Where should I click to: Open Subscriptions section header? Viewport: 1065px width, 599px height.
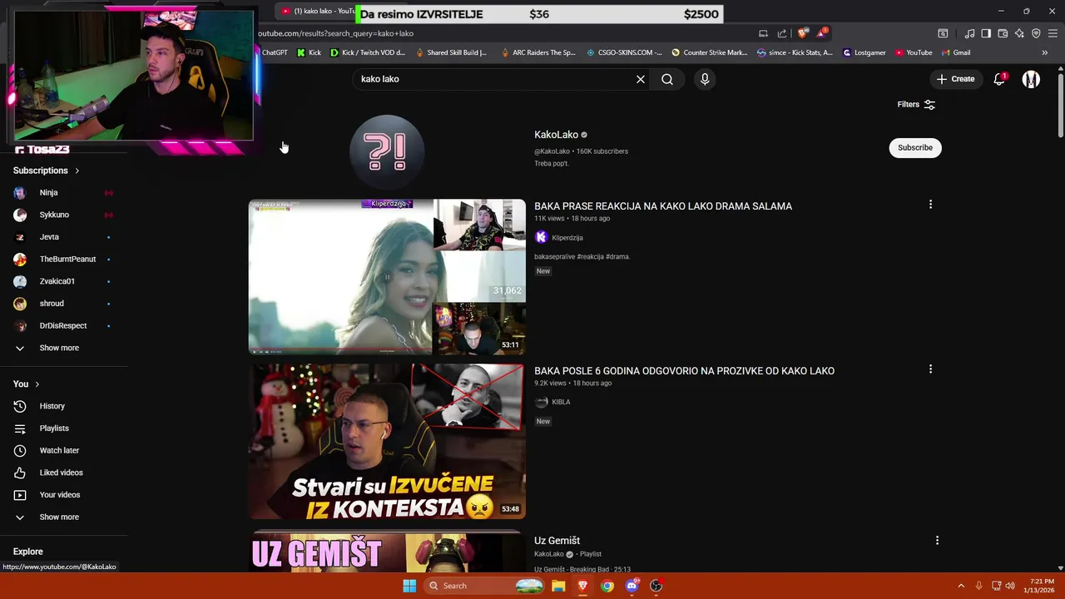click(46, 171)
